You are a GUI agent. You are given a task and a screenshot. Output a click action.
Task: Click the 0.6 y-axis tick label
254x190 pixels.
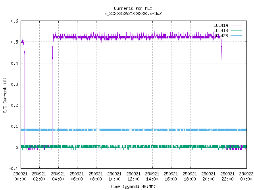(x=14, y=21)
